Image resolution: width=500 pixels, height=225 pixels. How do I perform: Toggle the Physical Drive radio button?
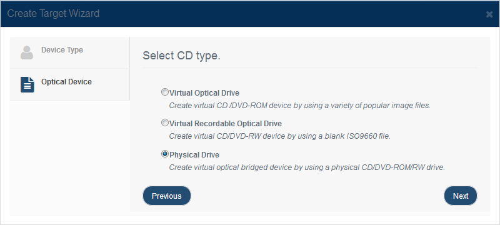tap(165, 154)
